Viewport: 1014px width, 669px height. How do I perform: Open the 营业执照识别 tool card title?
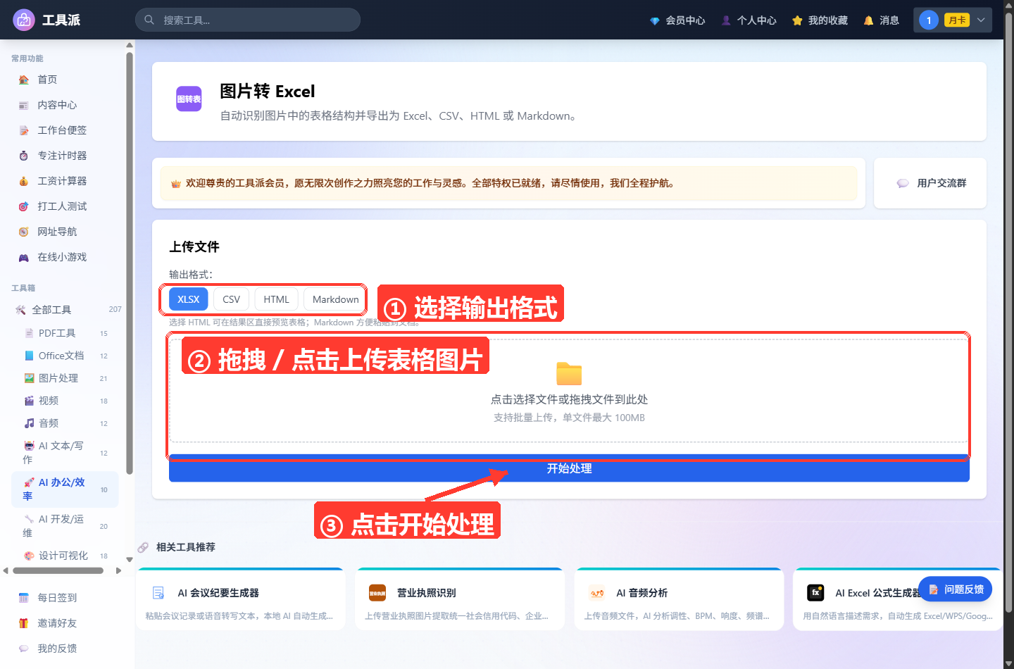(x=427, y=593)
